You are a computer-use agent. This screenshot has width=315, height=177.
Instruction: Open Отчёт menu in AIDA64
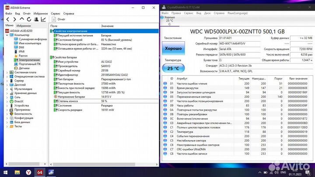(x=27, y=14)
